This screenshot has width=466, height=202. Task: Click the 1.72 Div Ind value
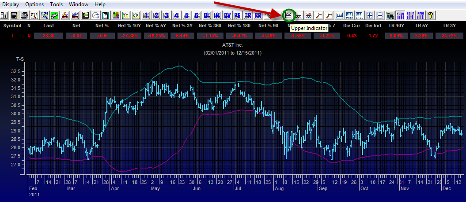[374, 36]
